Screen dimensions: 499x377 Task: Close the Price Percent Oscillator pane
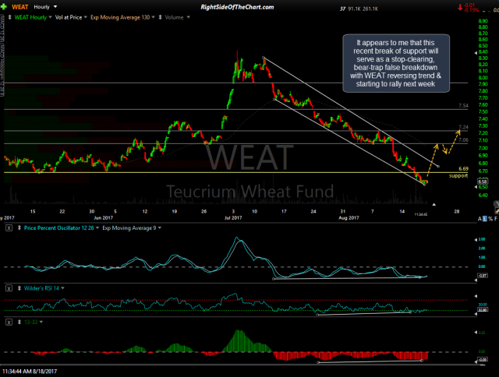[x=9, y=228]
